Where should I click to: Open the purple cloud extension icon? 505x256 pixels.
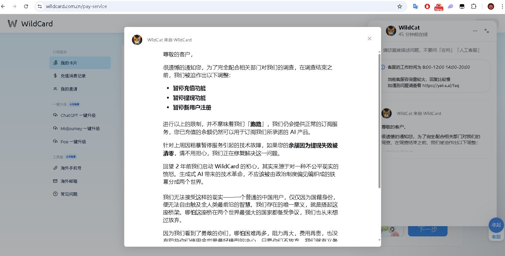[x=451, y=6]
